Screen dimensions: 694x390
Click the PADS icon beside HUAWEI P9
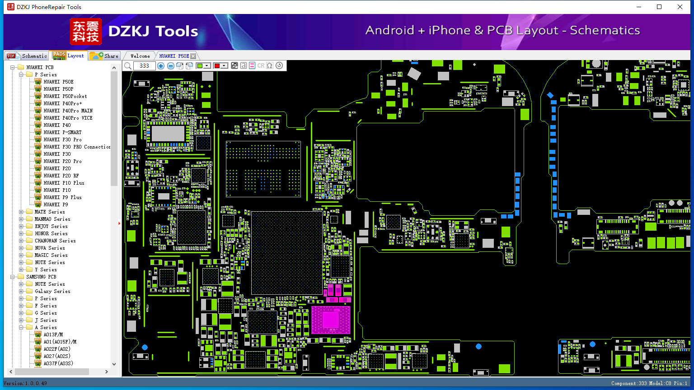point(38,204)
